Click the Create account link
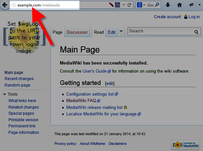 (167, 17)
